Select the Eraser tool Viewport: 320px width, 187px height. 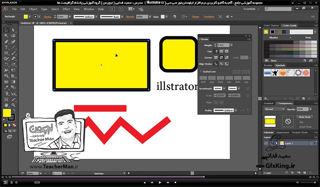(x=13, y=59)
